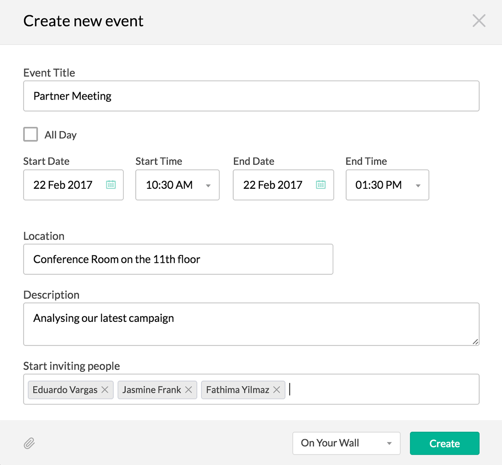Click the End Date field showing 22 Feb 2017
Screen dimensions: 502x465
[273, 185]
